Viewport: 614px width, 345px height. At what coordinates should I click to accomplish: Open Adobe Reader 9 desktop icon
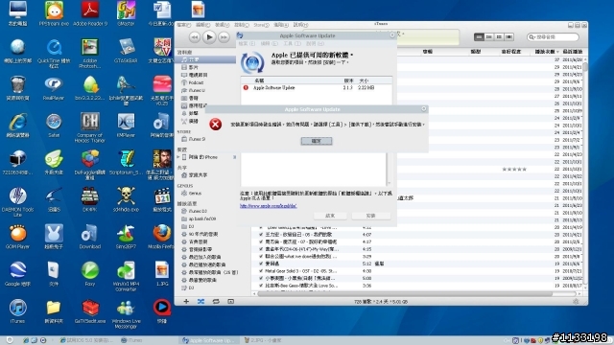click(90, 13)
